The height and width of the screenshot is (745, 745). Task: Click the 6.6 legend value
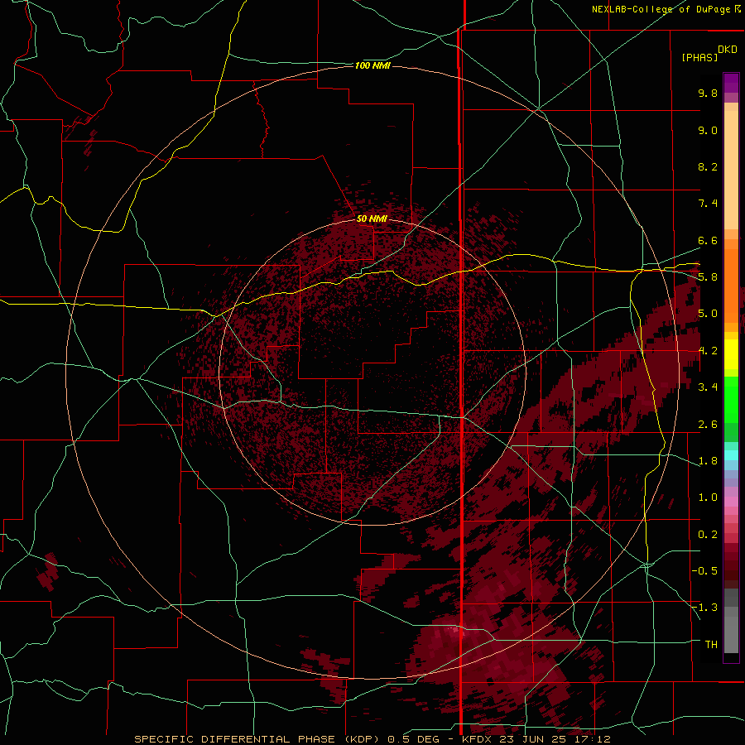click(x=708, y=240)
